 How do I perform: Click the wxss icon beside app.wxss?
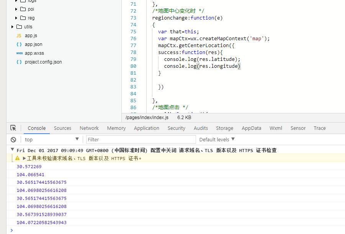coord(19,53)
